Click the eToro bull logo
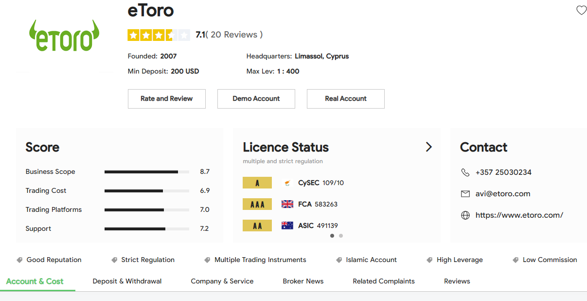Viewport: 587px width, 301px height. [64, 36]
